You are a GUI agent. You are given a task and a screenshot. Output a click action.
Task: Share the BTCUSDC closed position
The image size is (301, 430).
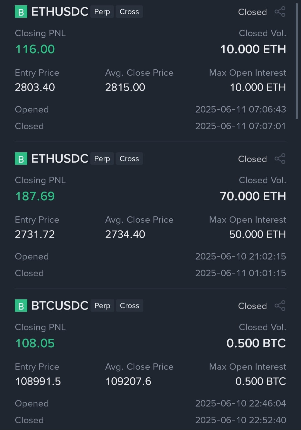(x=280, y=306)
